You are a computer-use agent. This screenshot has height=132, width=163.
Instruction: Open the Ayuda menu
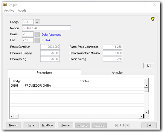click(x=22, y=10)
